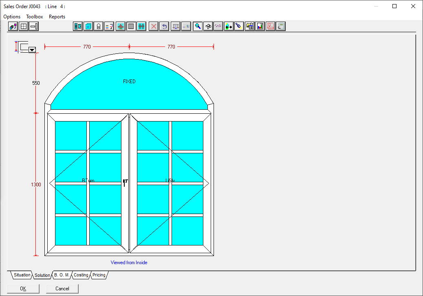Screen dimensions: 423x296
Task: Toggle the cyan glazing bars toolbar button
Action: click(x=141, y=27)
